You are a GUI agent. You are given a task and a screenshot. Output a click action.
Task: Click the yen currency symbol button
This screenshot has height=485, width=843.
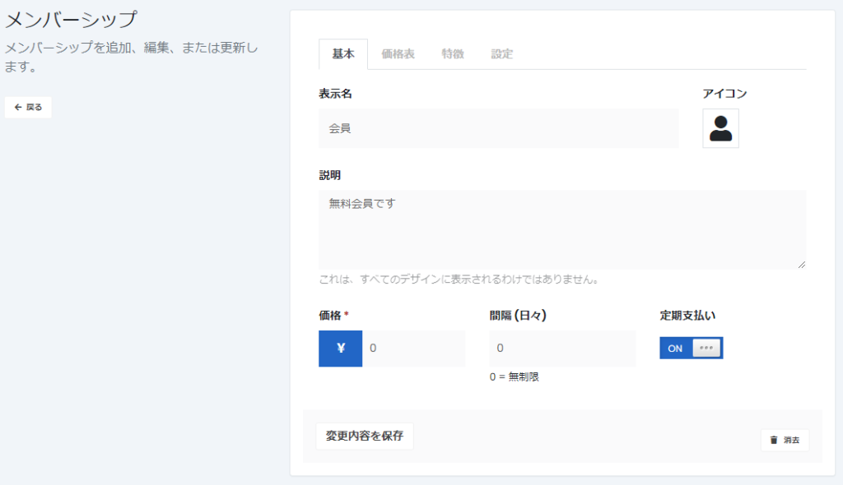pyautogui.click(x=340, y=349)
